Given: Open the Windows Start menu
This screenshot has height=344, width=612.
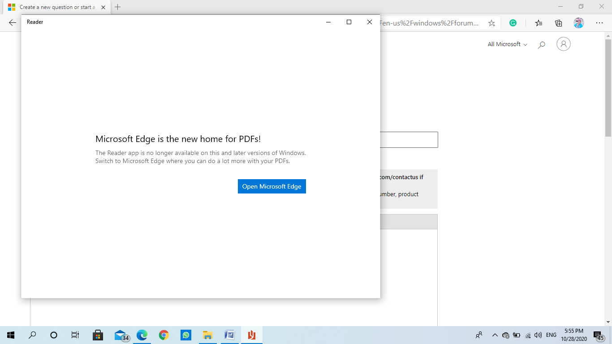Looking at the screenshot, I should click(x=11, y=335).
